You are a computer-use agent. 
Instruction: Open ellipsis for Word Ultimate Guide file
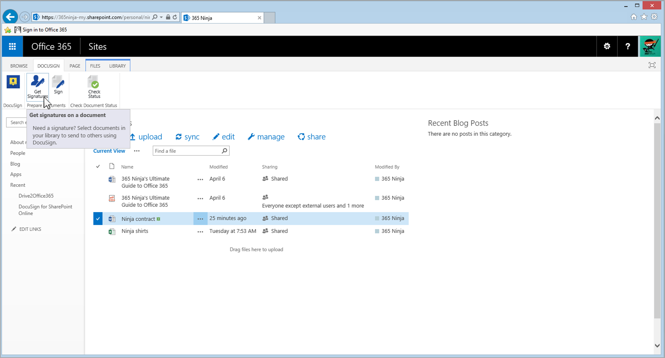200,179
